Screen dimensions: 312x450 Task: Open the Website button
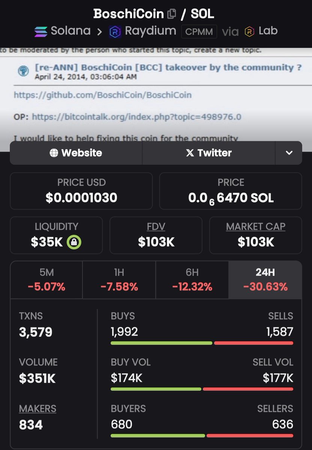click(x=76, y=153)
